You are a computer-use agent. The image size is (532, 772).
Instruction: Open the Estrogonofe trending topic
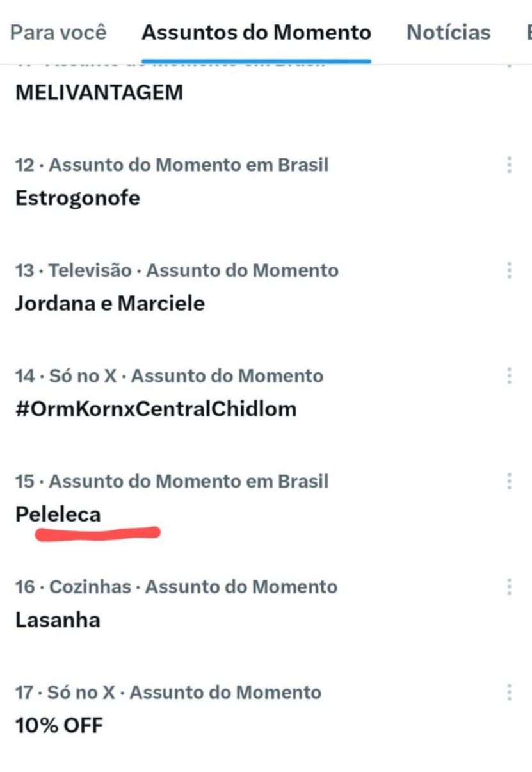[x=77, y=198]
